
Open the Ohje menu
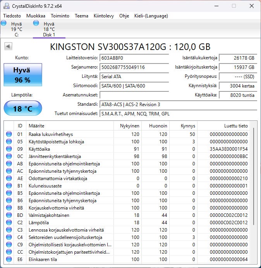click(124, 16)
